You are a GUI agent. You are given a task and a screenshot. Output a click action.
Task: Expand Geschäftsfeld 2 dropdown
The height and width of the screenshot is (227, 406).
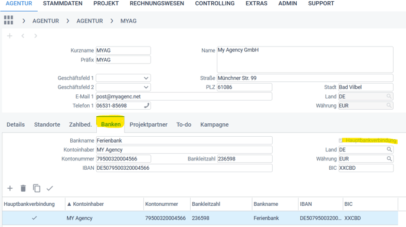(x=146, y=87)
